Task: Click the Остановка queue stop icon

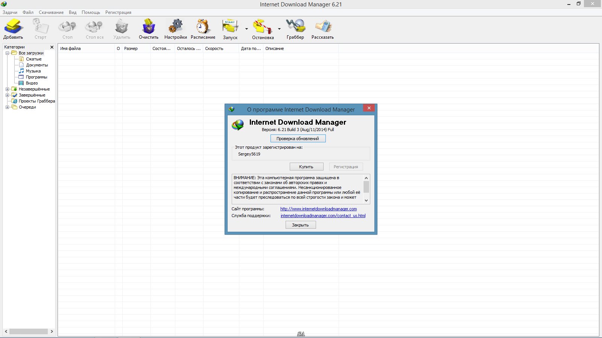Action: tap(263, 26)
